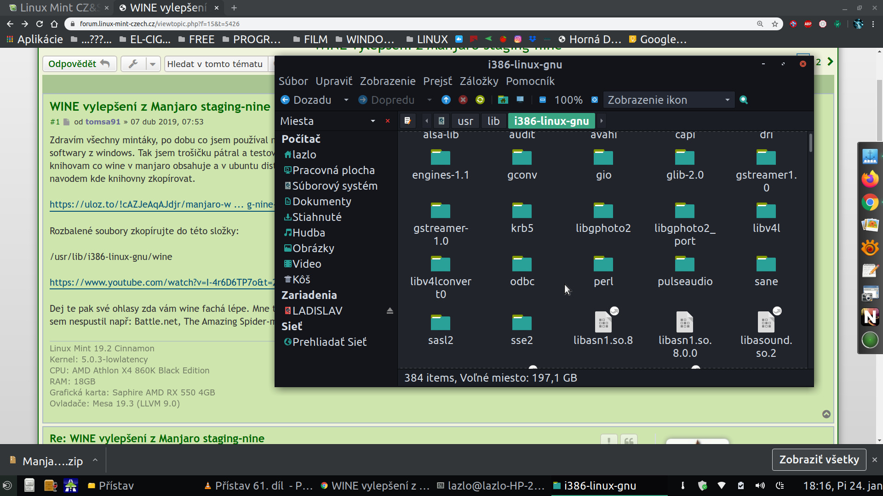Expand the Miesta sidebar selector
Image resolution: width=883 pixels, height=496 pixels.
click(x=373, y=121)
